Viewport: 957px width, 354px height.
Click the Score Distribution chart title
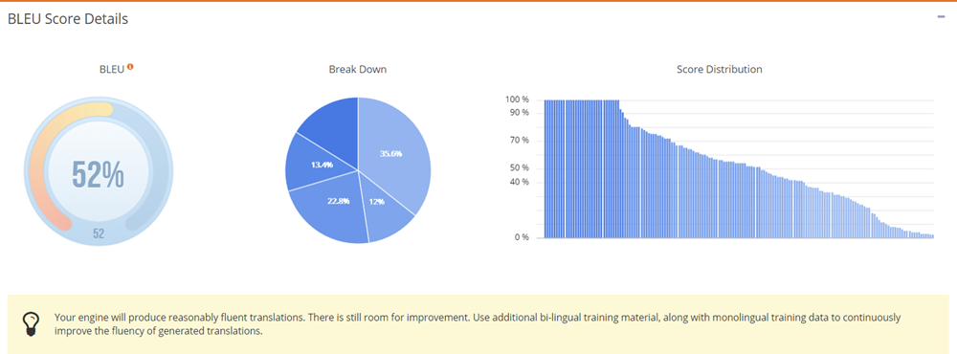(719, 70)
